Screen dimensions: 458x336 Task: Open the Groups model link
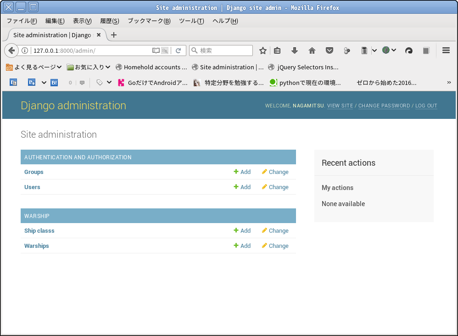(x=34, y=172)
